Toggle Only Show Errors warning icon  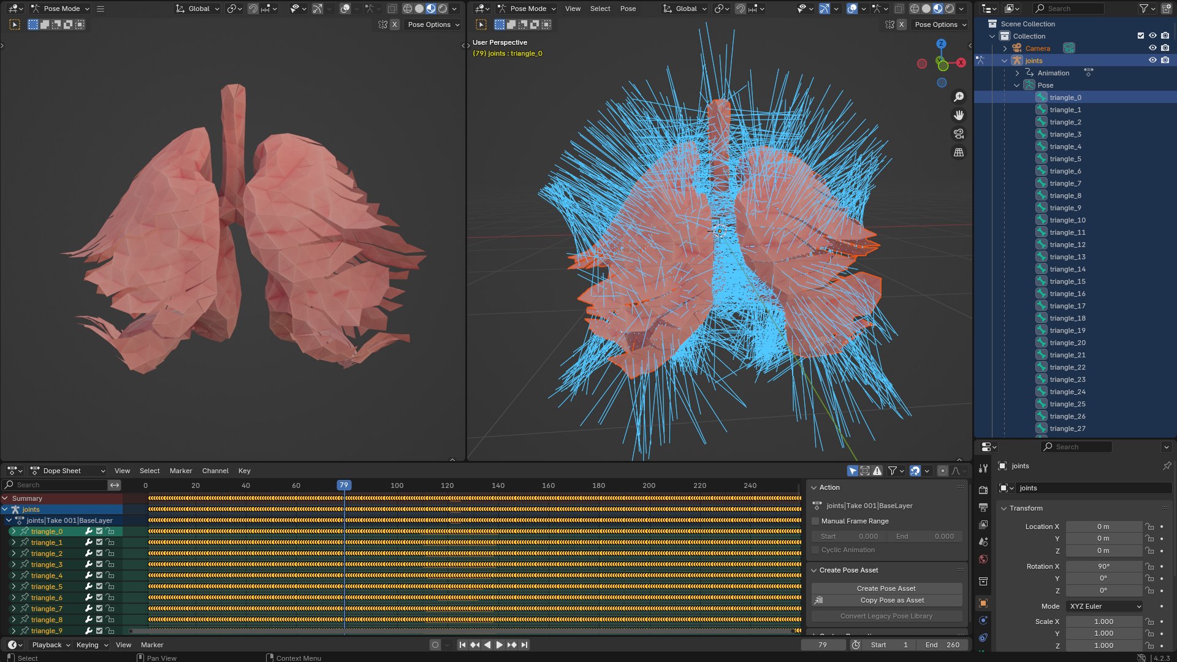(877, 471)
